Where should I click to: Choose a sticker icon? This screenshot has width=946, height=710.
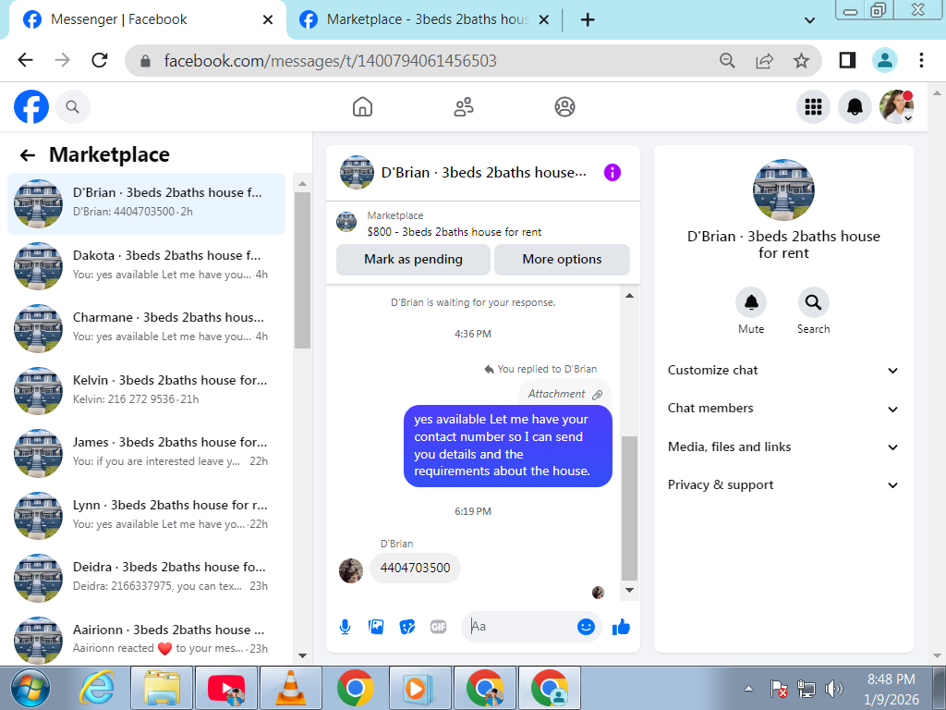coord(407,627)
